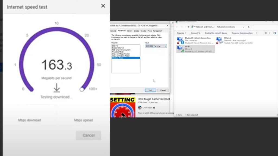
Task: Refresh the Network Connections folder
Action: coord(248,27)
